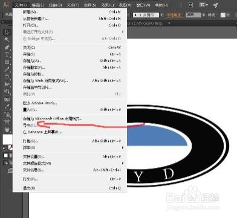Click the 100% opacity input field
Screen dimensions: 237x218
point(193,15)
